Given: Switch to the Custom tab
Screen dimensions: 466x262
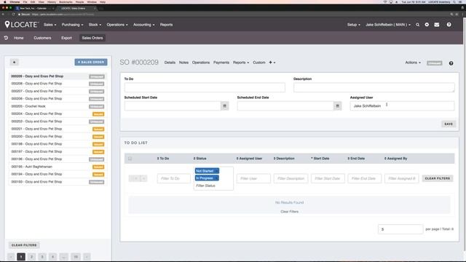Looking at the screenshot, I should tap(259, 63).
